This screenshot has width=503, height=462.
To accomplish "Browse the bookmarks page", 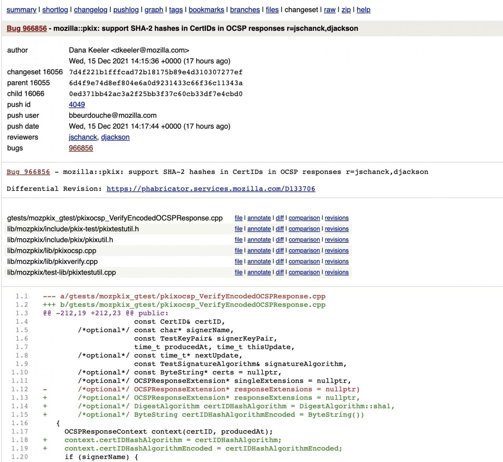I will coord(206,10).
